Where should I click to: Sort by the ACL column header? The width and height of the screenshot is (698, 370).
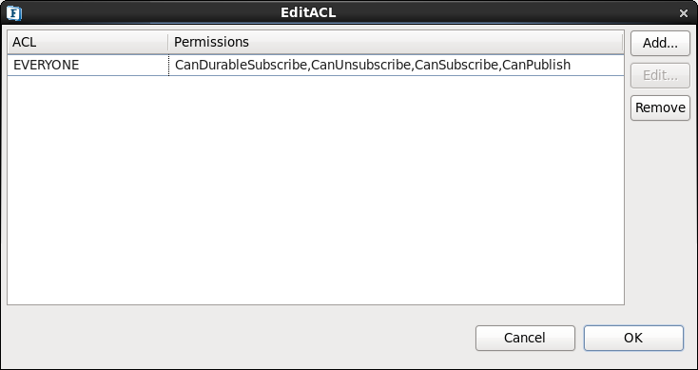87,42
